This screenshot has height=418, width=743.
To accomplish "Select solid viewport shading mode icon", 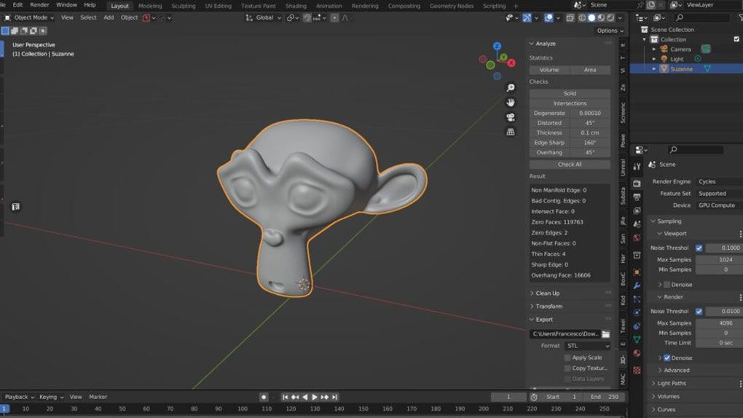I will pos(591,18).
